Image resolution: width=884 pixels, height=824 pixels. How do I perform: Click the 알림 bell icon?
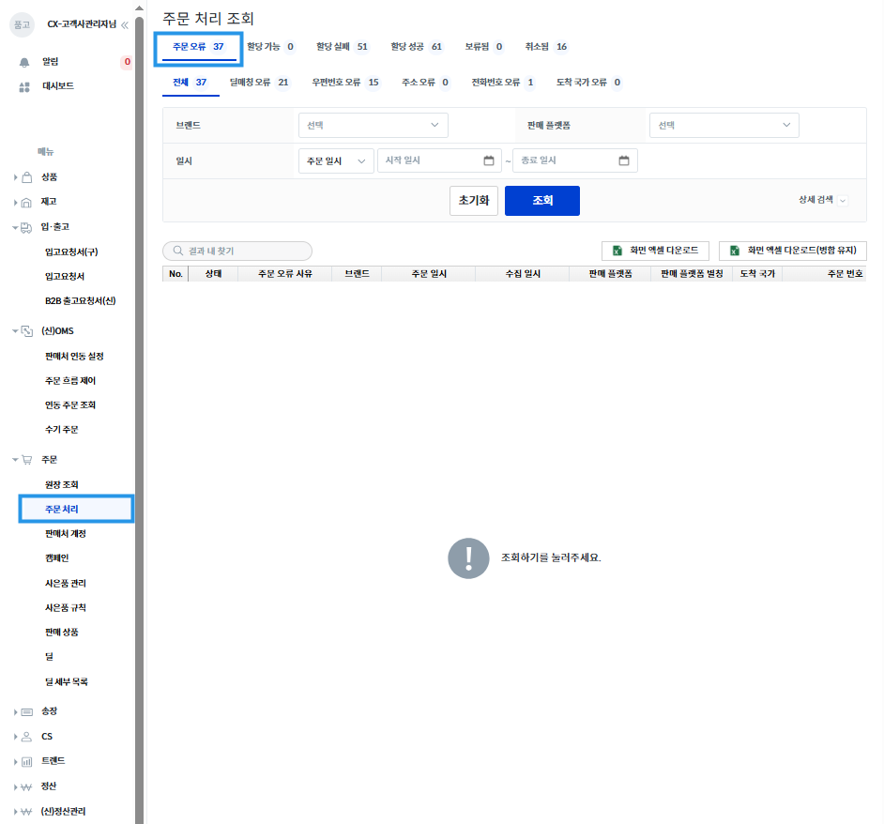(24, 62)
